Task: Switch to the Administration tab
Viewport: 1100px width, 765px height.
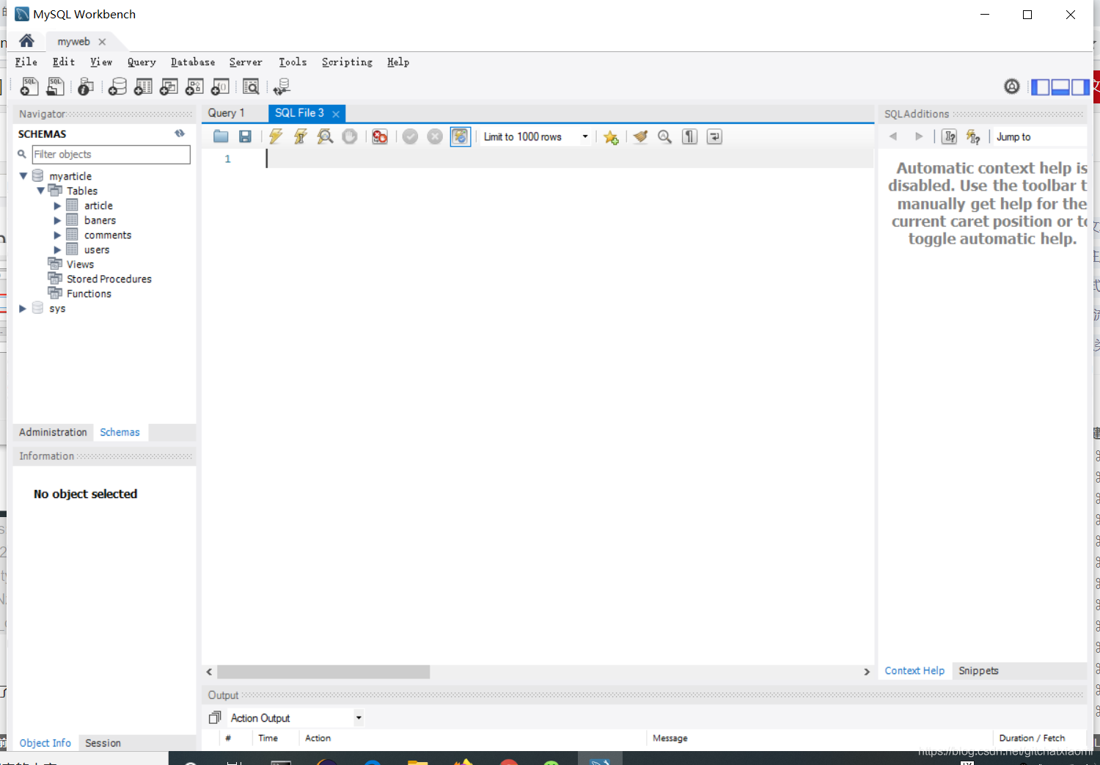Action: [x=53, y=432]
